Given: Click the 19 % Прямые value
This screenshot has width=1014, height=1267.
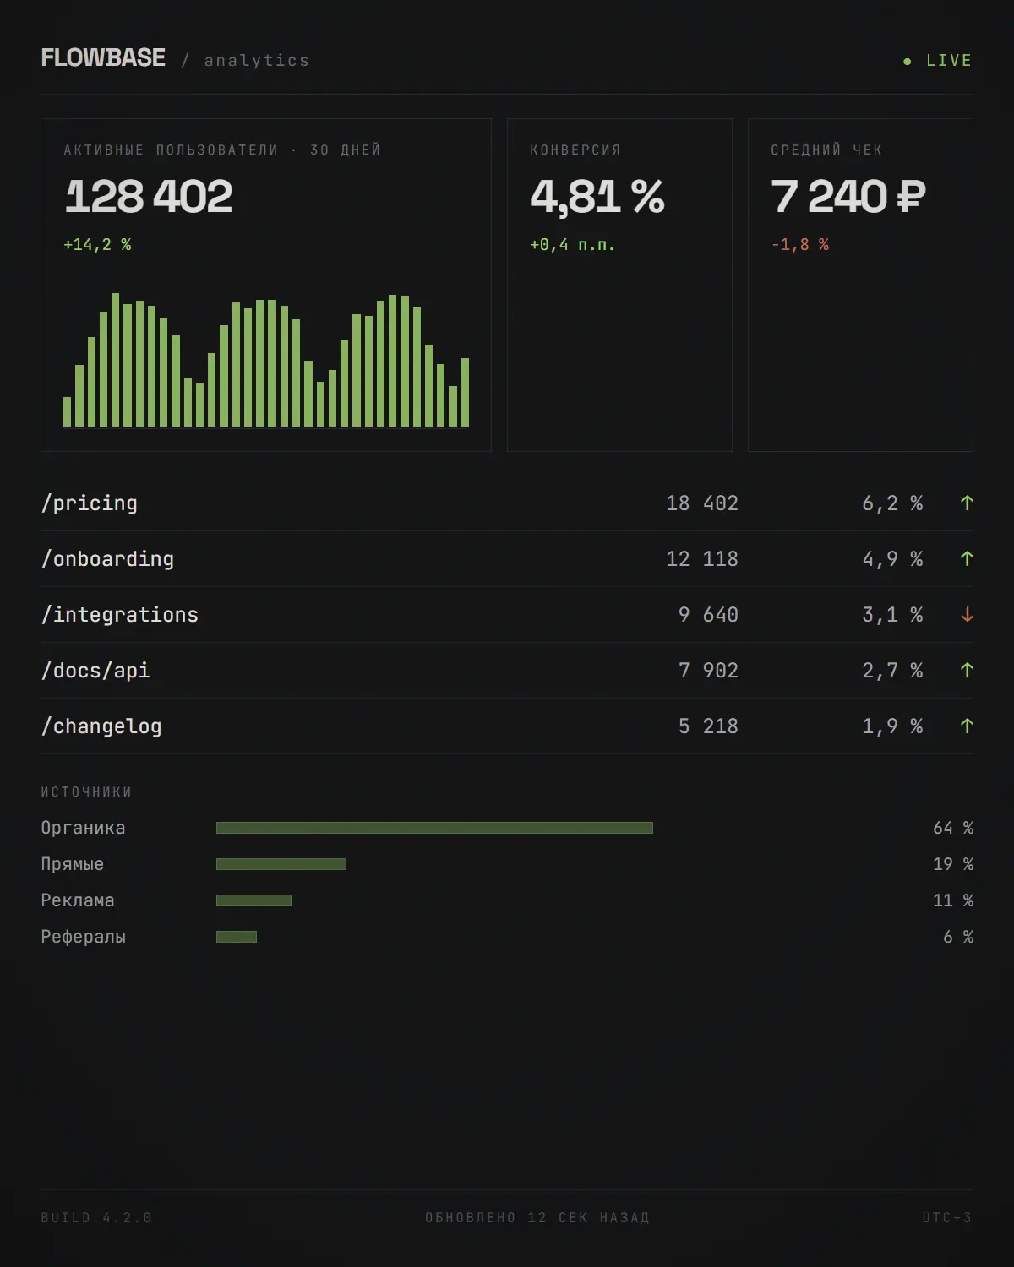Looking at the screenshot, I should click(953, 864).
